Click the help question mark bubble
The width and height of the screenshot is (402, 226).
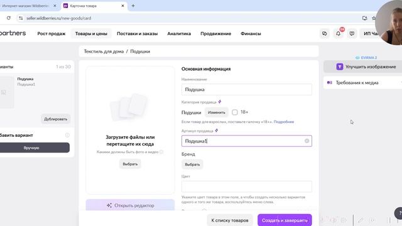[x=398, y=213]
